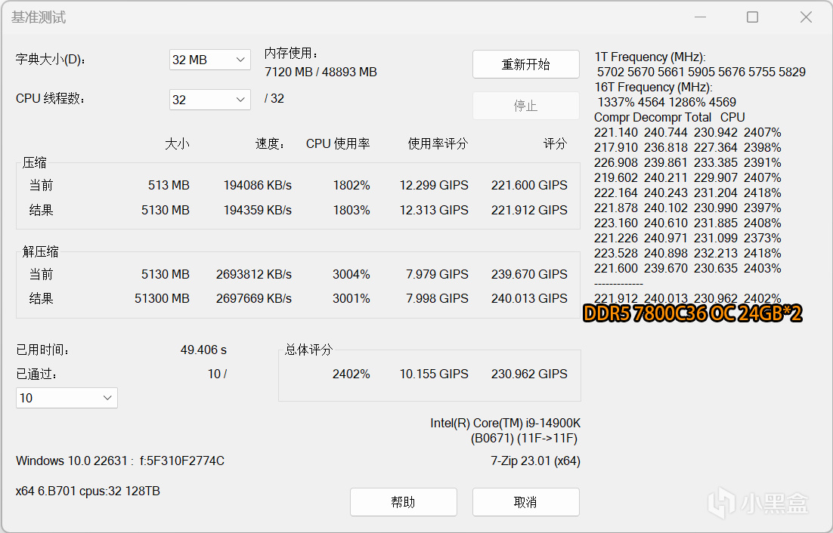The image size is (833, 533).
Task: Click the compression result CPU usage 1803%
Action: pyautogui.click(x=351, y=210)
